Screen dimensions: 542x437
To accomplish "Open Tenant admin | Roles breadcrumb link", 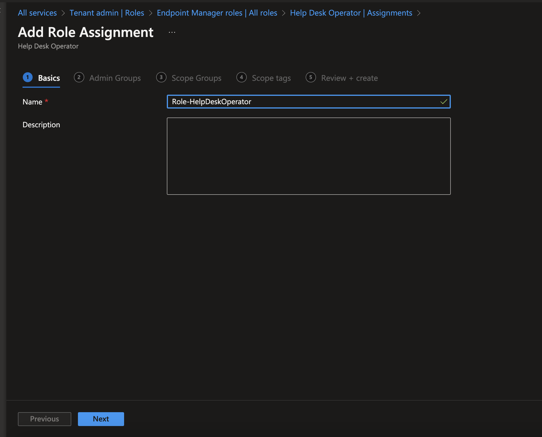I will click(x=106, y=13).
